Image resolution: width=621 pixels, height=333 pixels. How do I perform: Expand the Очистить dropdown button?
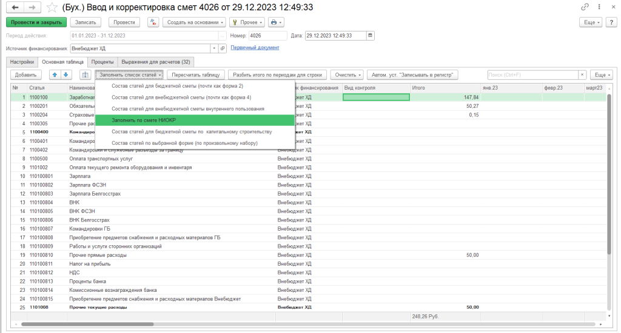coord(348,74)
